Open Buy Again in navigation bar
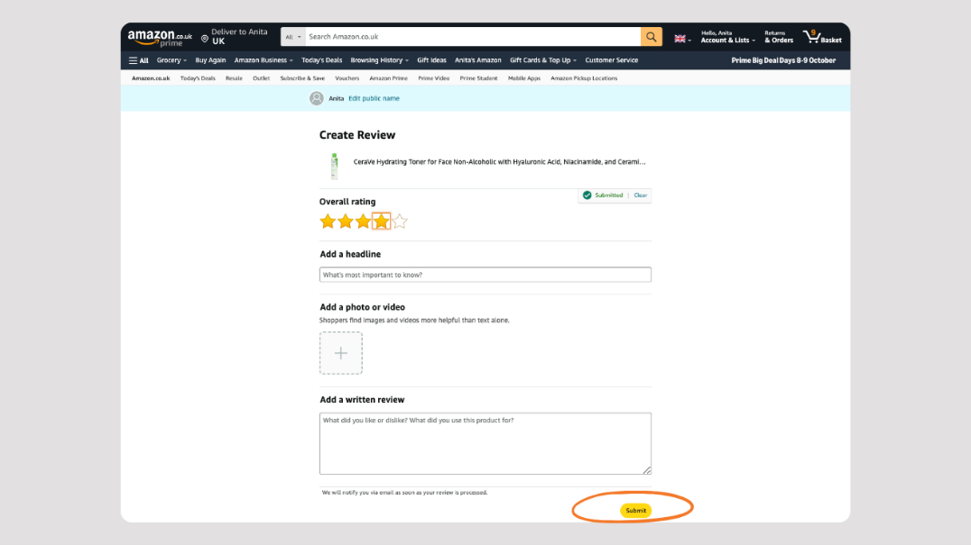 (210, 60)
